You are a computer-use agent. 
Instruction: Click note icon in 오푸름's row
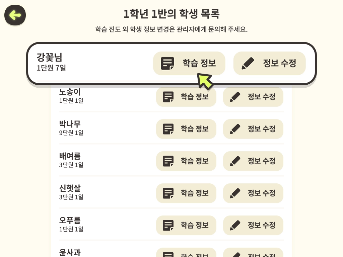click(168, 225)
